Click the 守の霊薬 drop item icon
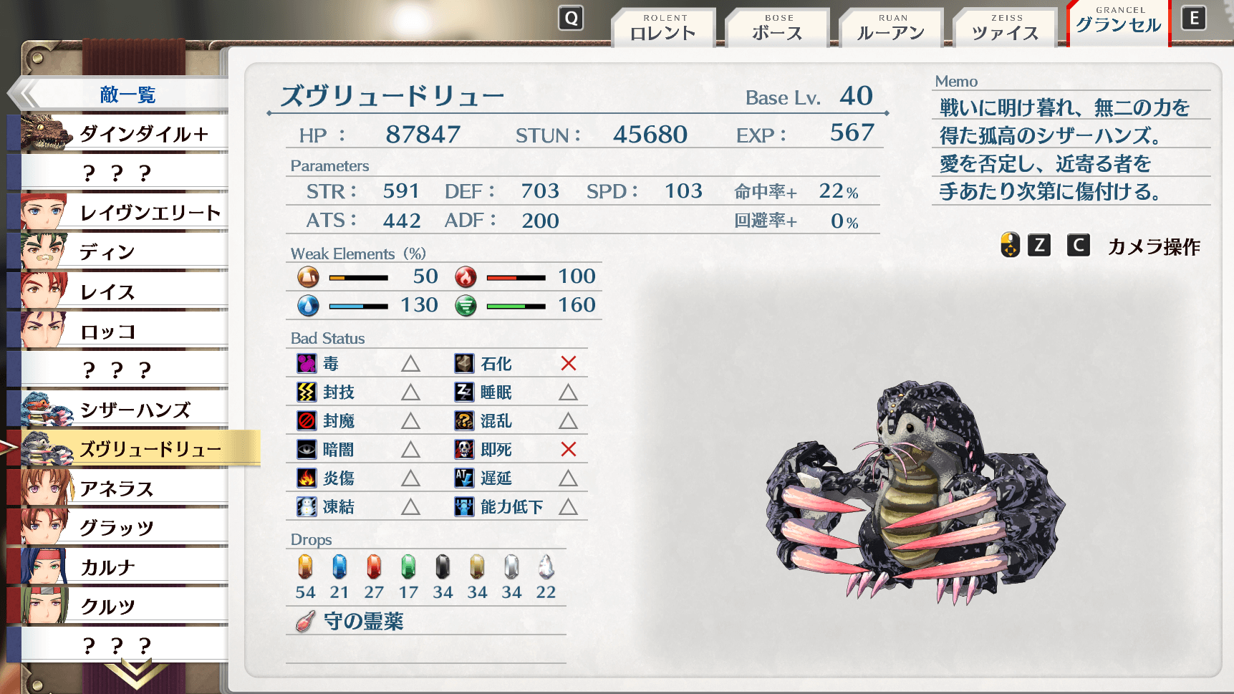This screenshot has height=694, width=1234. (305, 621)
